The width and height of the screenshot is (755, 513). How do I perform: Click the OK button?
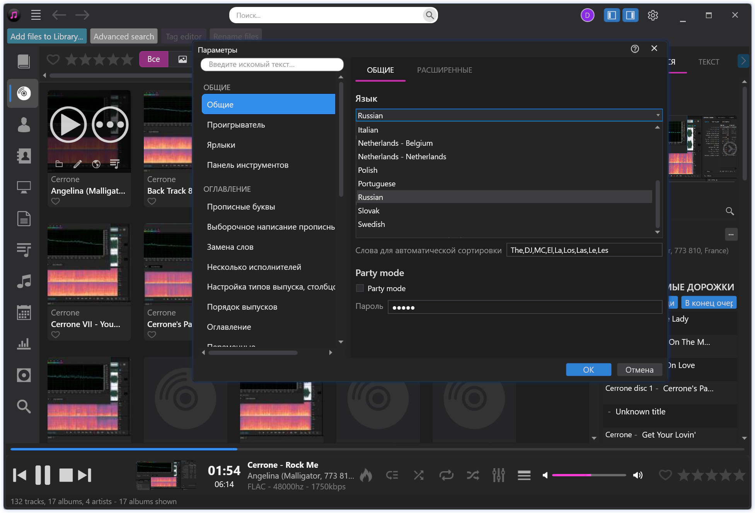pos(588,370)
